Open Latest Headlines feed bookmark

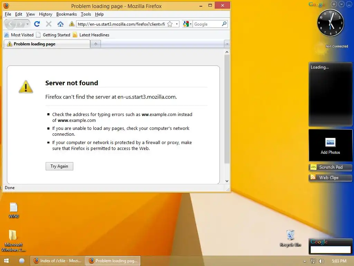[x=91, y=35]
